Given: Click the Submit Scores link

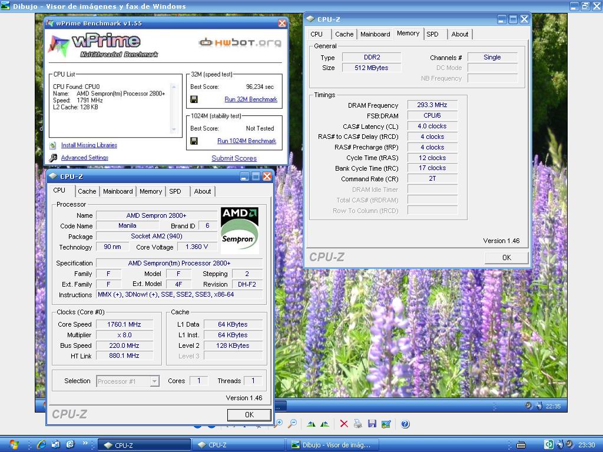Looking at the screenshot, I should 234,158.
